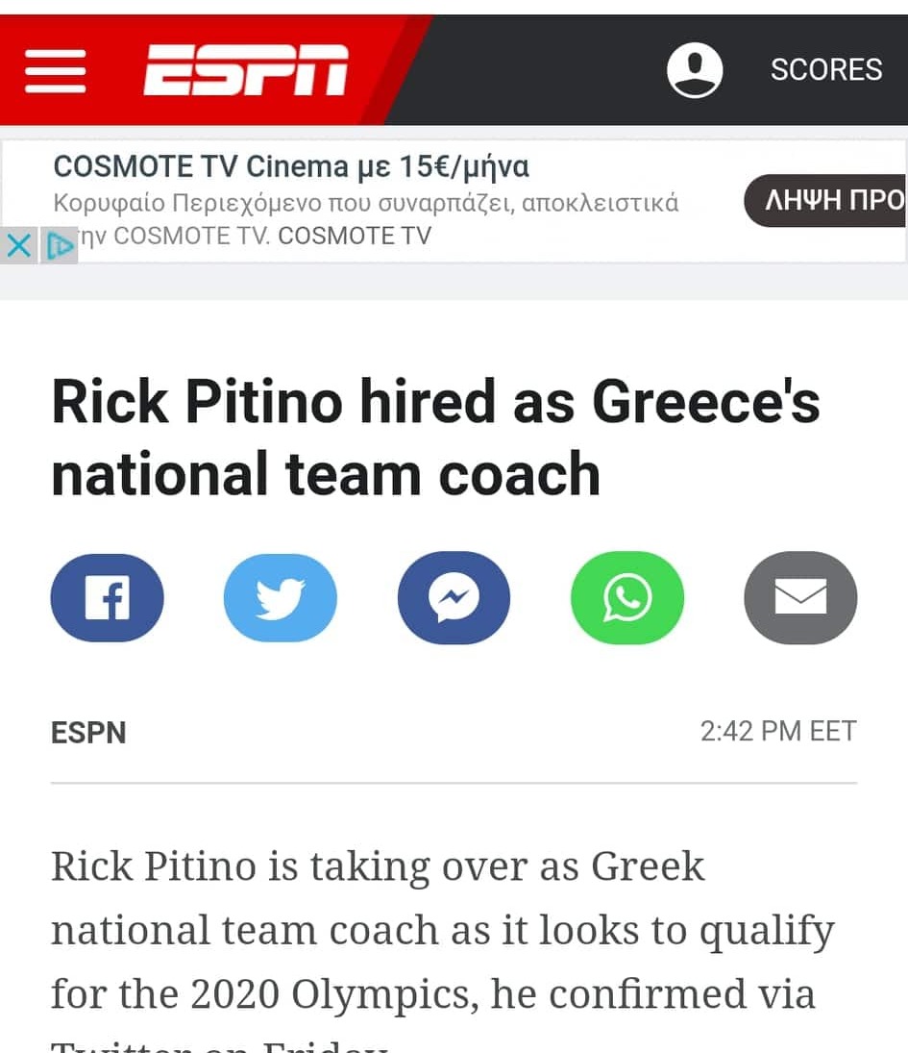This screenshot has height=1053, width=908.
Task: Click ad description starting with Κορυφαίο Περιεχόμενο
Action: pyautogui.click(x=366, y=203)
